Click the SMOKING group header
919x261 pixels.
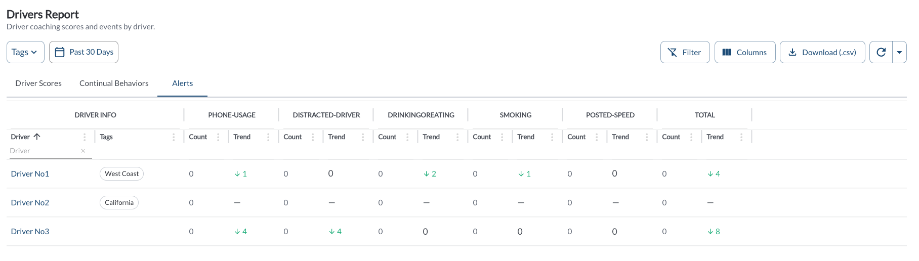click(516, 115)
